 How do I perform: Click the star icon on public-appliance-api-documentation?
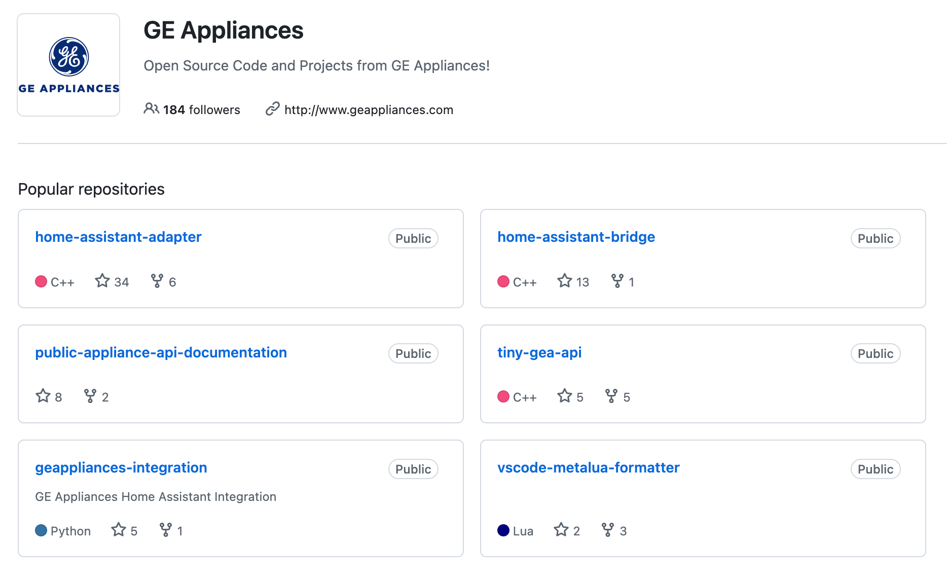[43, 396]
